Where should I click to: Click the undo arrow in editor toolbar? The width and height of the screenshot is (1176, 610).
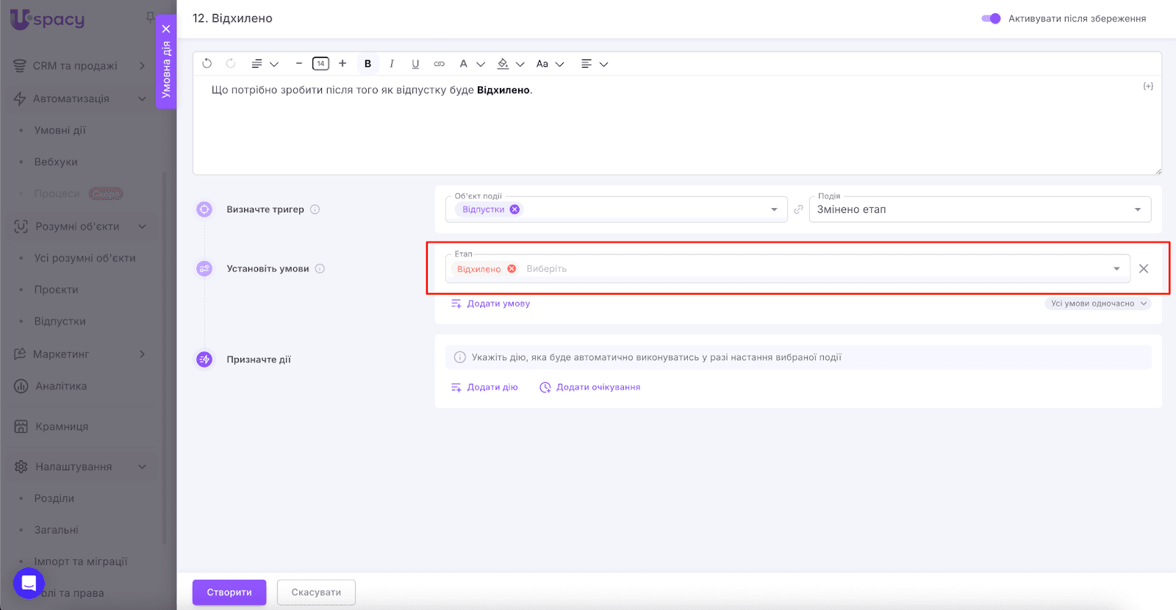207,64
